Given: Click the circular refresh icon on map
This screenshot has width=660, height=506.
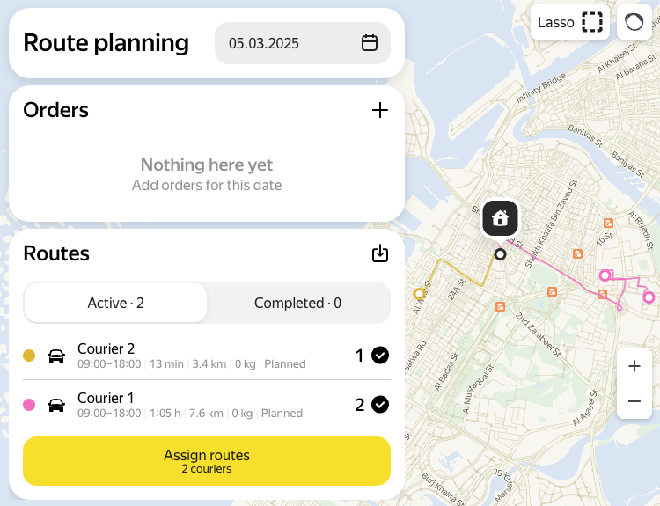Looking at the screenshot, I should 634,22.
